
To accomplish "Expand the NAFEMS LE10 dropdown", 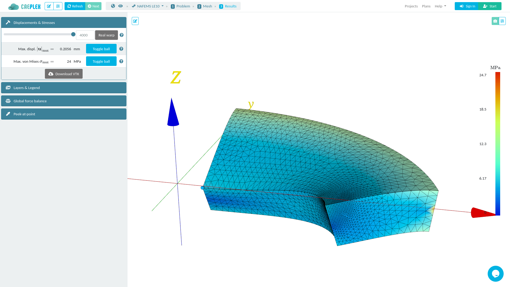I will [148, 6].
